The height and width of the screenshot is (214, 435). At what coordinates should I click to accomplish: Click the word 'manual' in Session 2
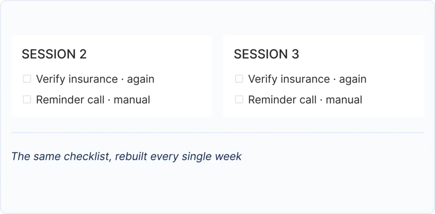tap(132, 100)
